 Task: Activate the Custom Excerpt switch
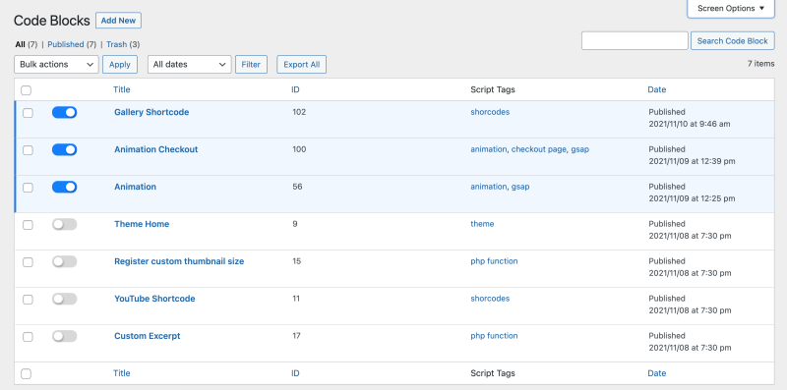tap(64, 336)
